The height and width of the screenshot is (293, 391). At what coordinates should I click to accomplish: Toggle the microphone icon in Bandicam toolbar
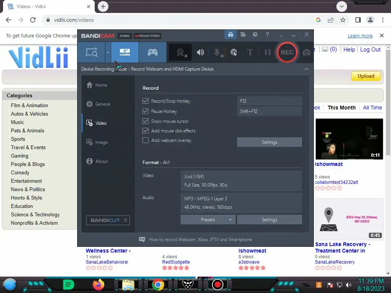click(217, 52)
